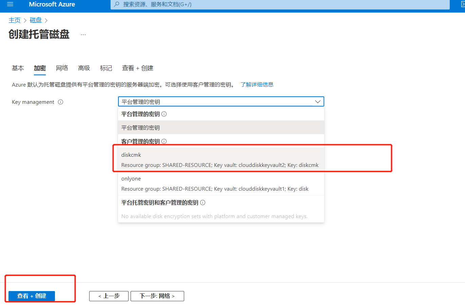Click the 查看 + 创建 button

31,296
